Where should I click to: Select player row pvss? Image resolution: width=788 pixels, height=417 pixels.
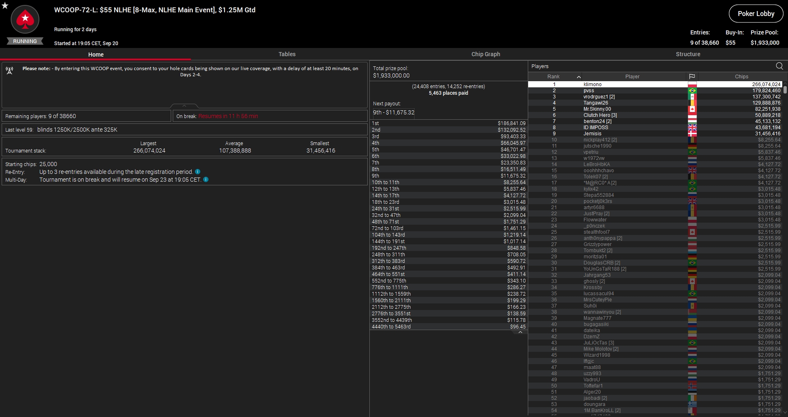[655, 91]
